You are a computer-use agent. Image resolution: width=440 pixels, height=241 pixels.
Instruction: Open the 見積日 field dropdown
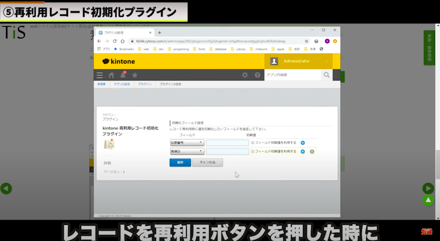pos(187,152)
